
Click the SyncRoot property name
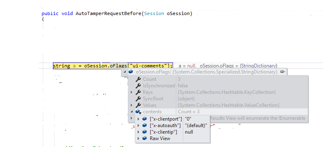[153, 99]
